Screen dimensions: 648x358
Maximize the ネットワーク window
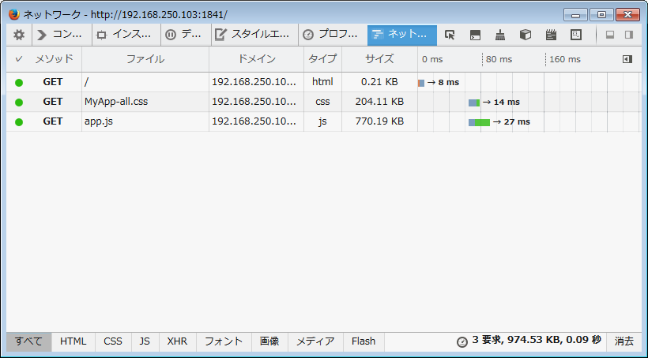(x=601, y=15)
